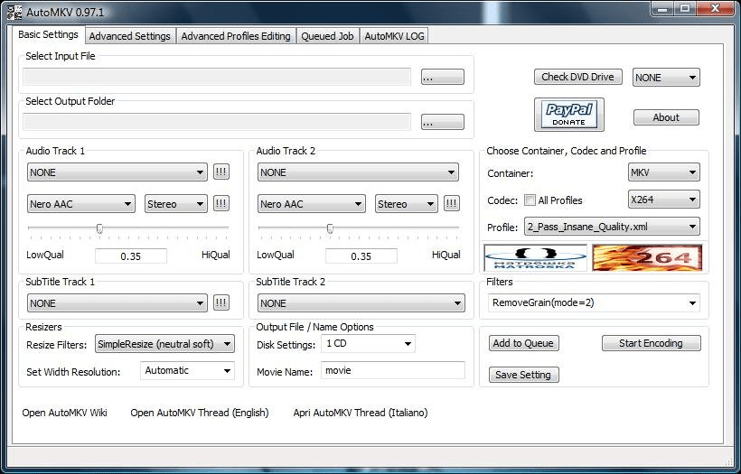Expand the Resize Filters SimpleResize dropdown

(x=164, y=344)
